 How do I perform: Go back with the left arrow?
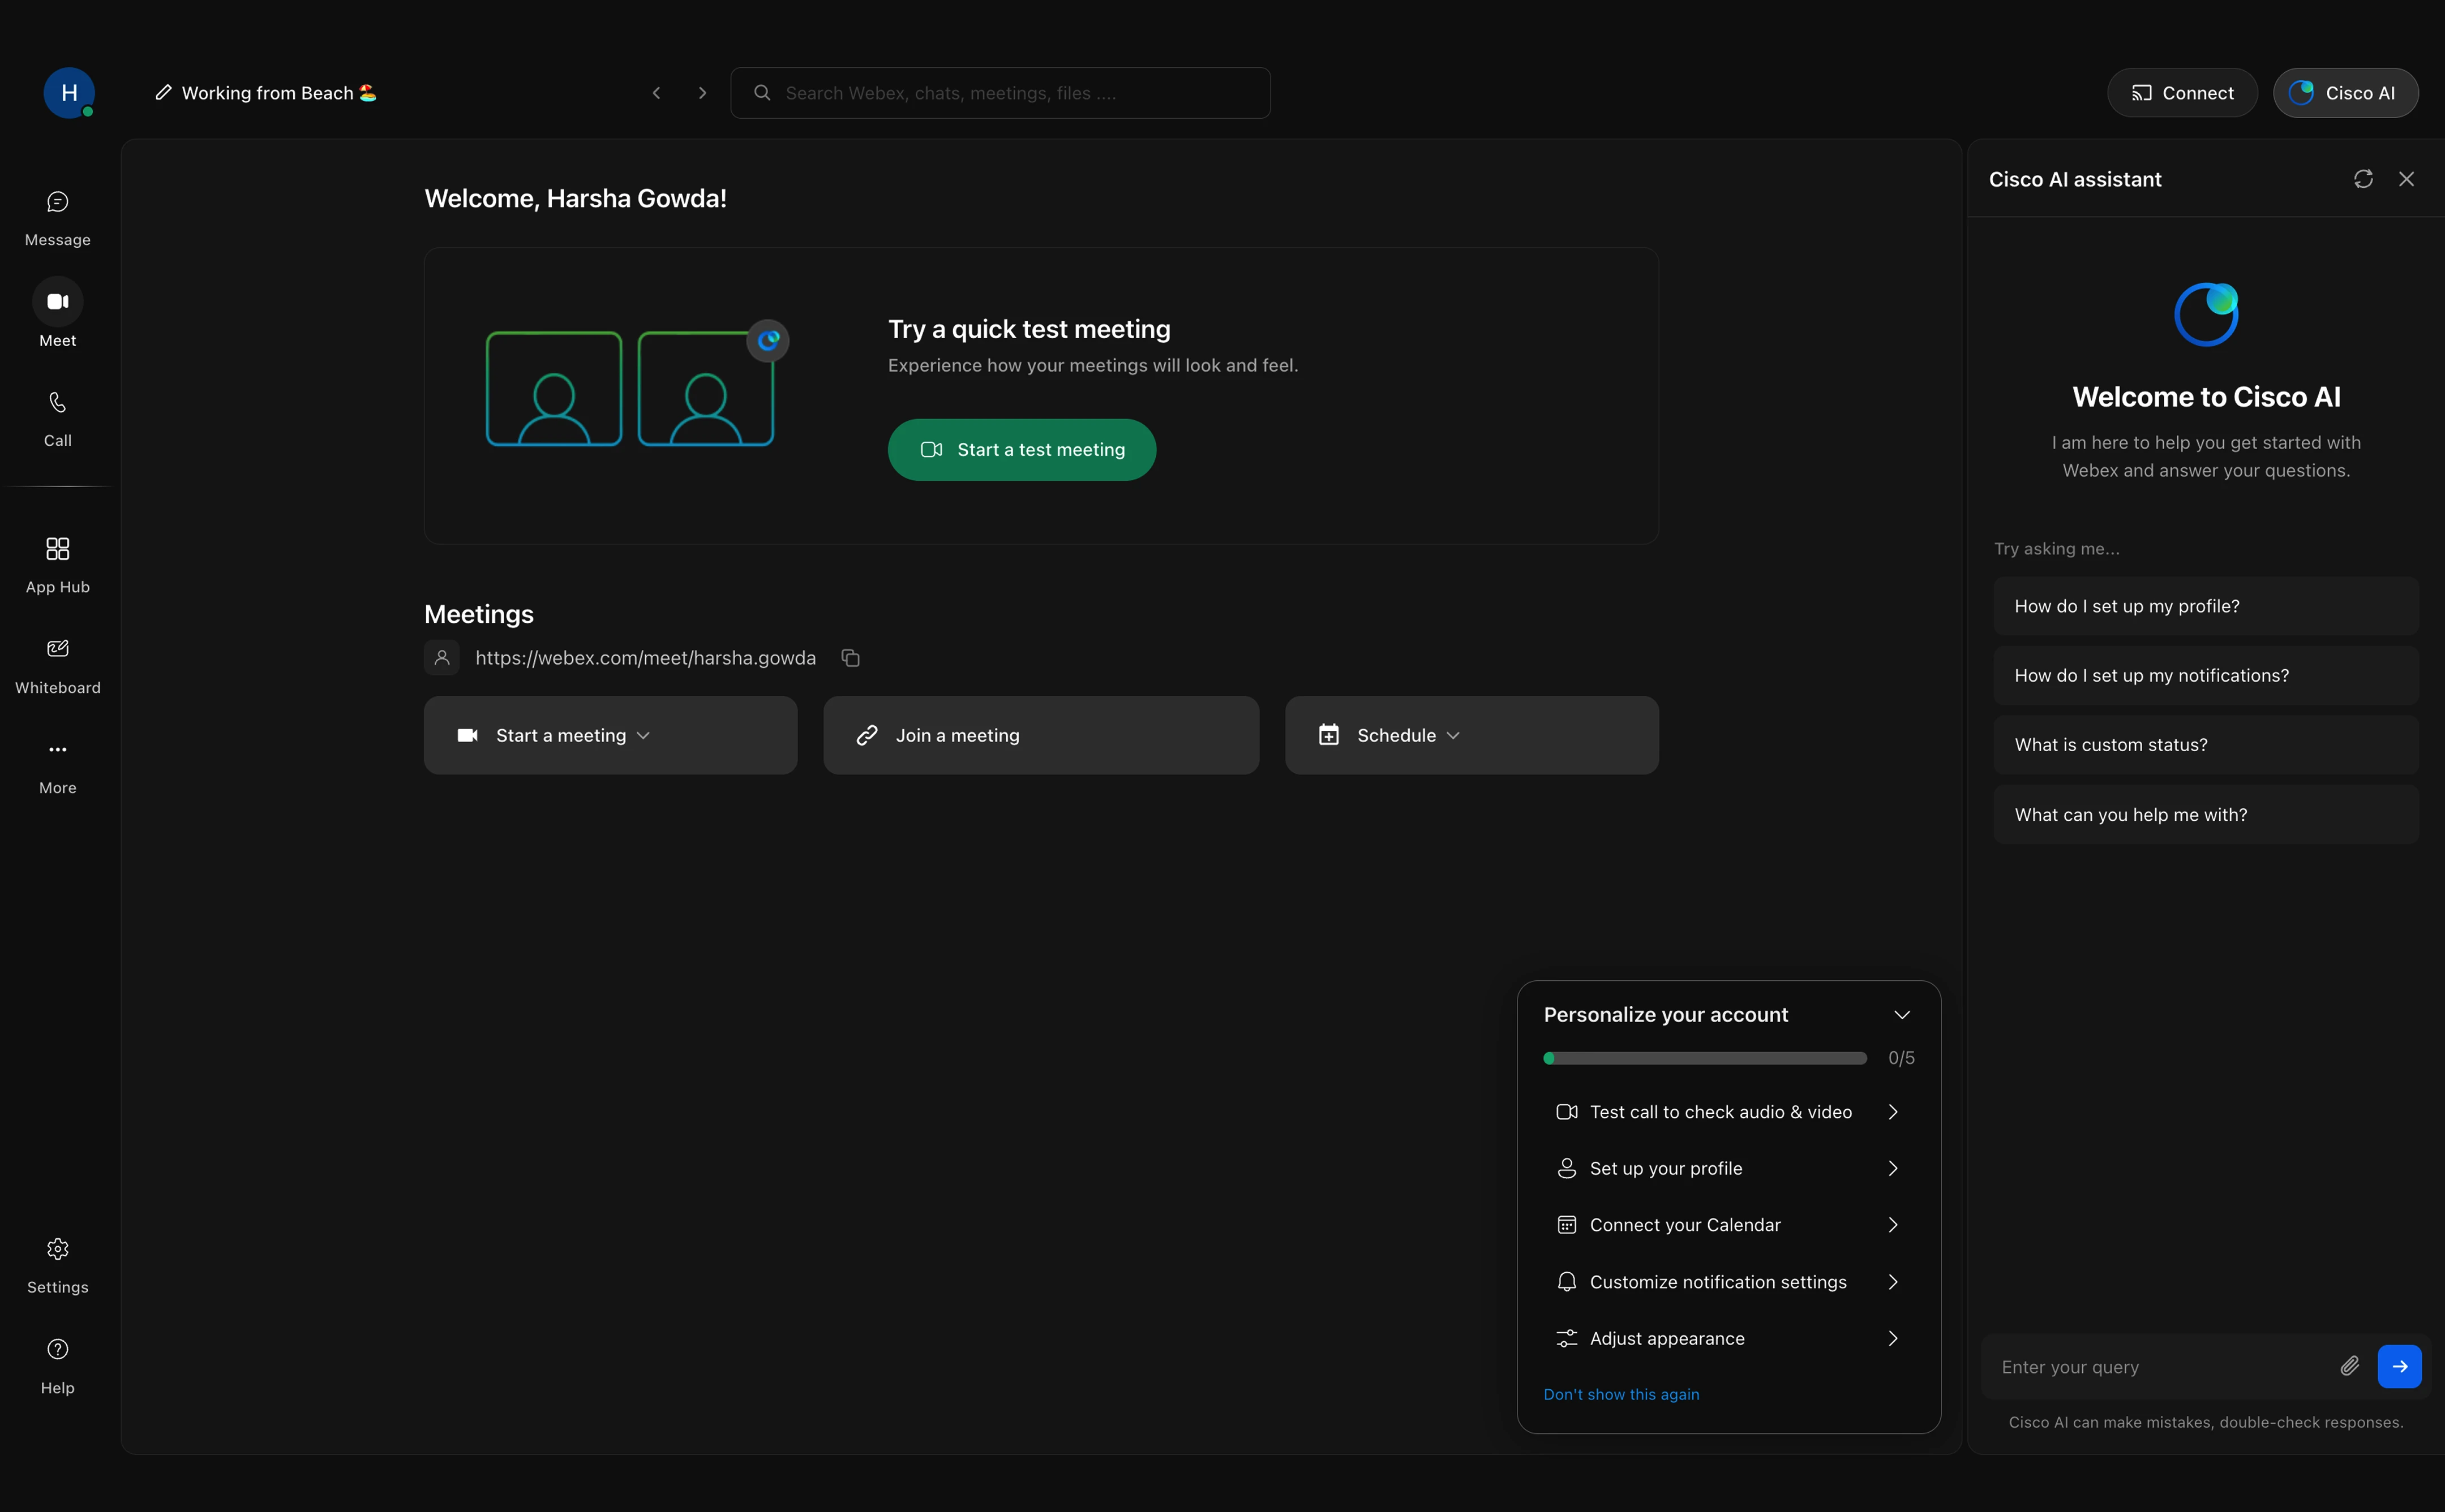[x=657, y=93]
